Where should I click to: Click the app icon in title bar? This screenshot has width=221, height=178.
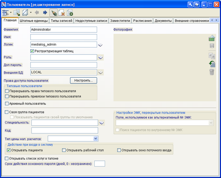3,5
